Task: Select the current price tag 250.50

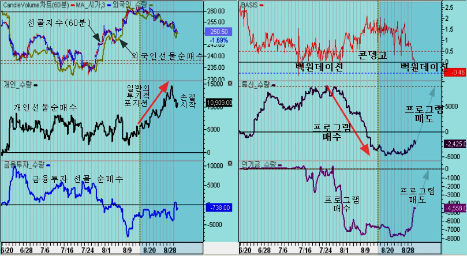Action: (x=219, y=32)
